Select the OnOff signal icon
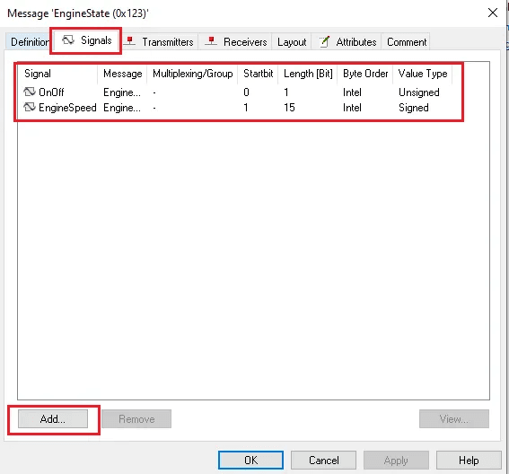The image size is (509, 474). [x=30, y=92]
